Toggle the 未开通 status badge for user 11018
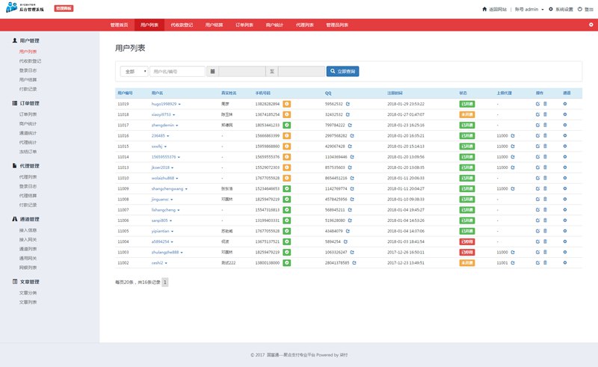 pos(466,114)
